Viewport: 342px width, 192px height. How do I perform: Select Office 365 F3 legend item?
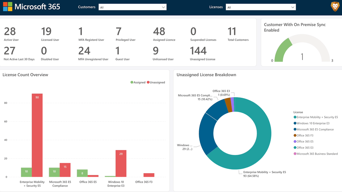[304, 135]
